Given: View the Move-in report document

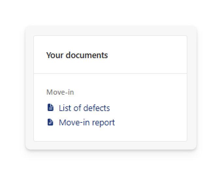Looking at the screenshot, I should [87, 123].
